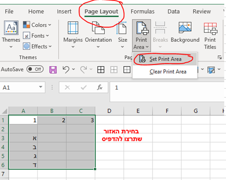Select row 1 header
This screenshot has height=180, width=226.
(4, 120)
